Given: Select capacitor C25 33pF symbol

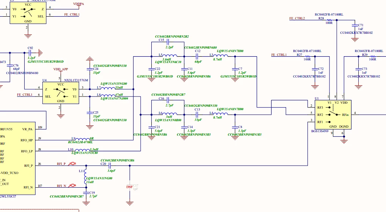Looking at the screenshot, I should click(x=90, y=113).
